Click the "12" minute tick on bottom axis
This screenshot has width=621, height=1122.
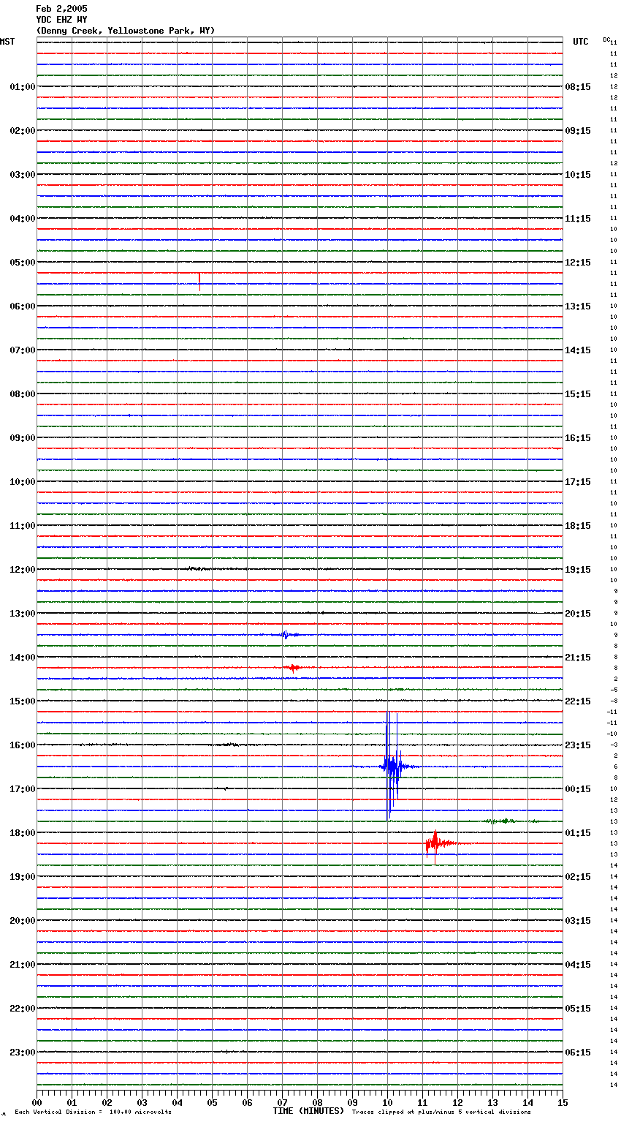point(457,1102)
